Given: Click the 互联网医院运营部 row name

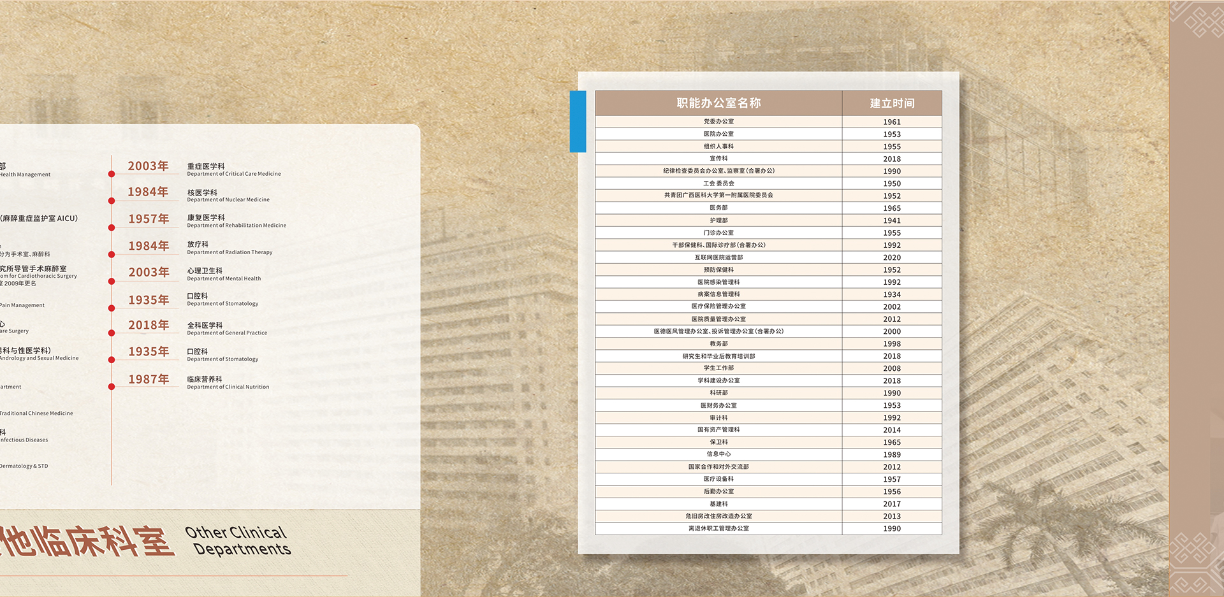Looking at the screenshot, I should 718,257.
